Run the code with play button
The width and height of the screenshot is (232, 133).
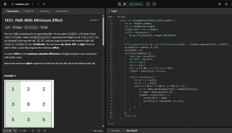click(x=125, y=4)
